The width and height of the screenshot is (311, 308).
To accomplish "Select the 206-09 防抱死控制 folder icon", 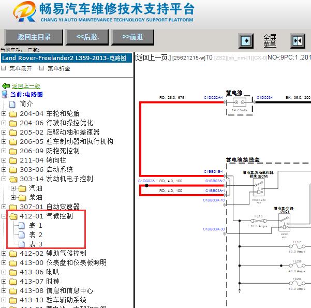I will click(x=13, y=151).
